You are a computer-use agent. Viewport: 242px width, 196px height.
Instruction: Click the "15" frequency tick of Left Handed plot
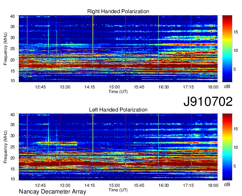(x=12, y=169)
